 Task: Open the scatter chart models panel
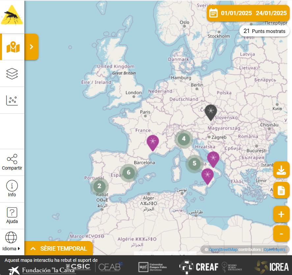click(12, 100)
